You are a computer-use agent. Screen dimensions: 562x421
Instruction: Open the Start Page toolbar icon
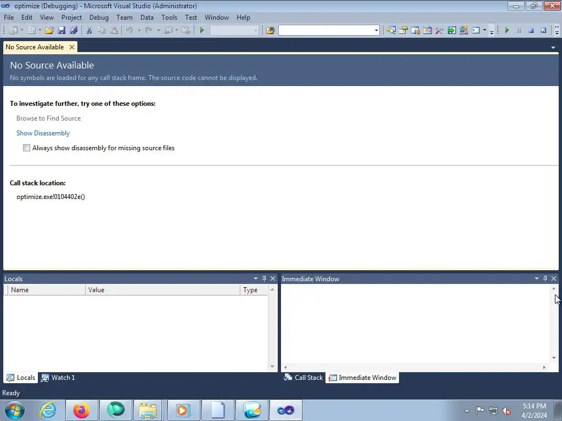click(428, 31)
